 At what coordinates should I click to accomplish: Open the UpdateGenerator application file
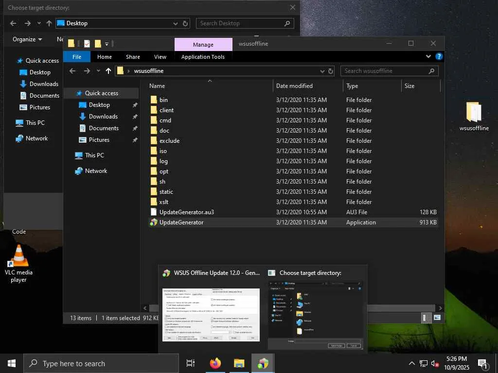coord(181,222)
